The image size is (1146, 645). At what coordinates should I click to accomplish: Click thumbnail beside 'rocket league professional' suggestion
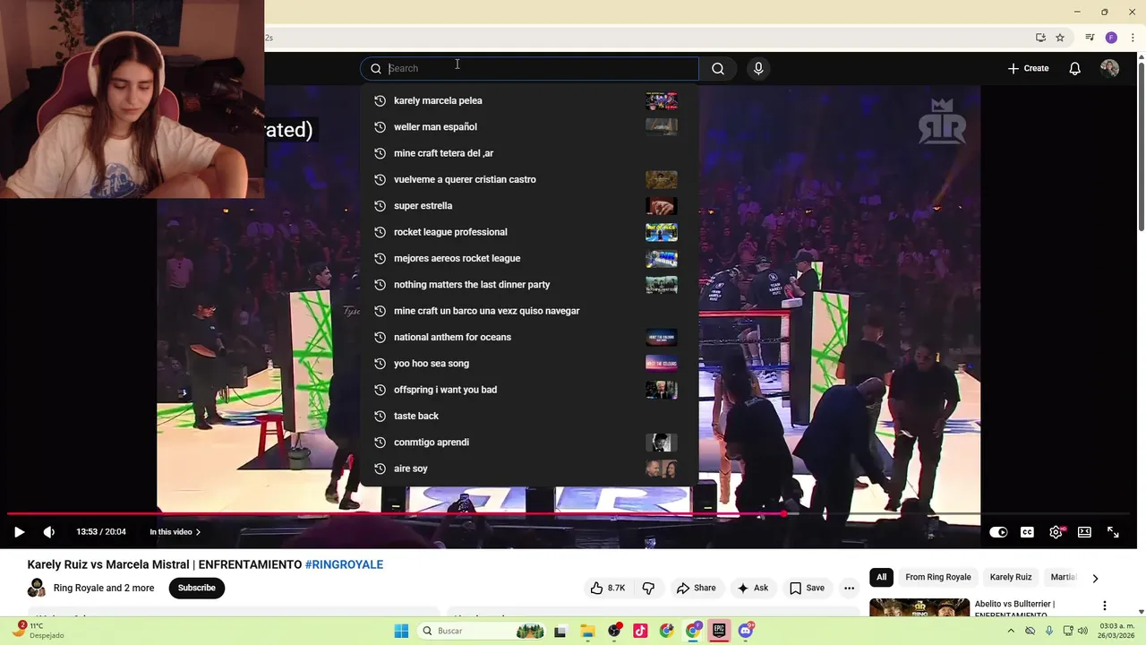click(x=662, y=232)
